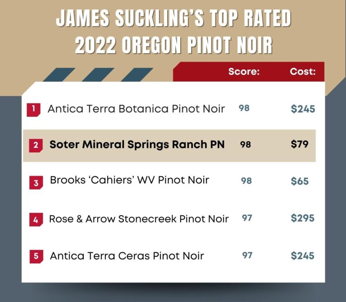The image size is (346, 302).
Task: Select Antica Terra Botanica Pinot Noir name
Action: pyautogui.click(x=136, y=109)
